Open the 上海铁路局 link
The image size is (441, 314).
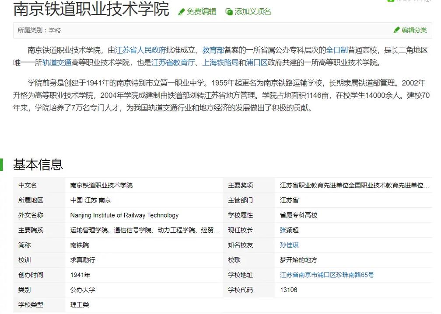point(220,62)
